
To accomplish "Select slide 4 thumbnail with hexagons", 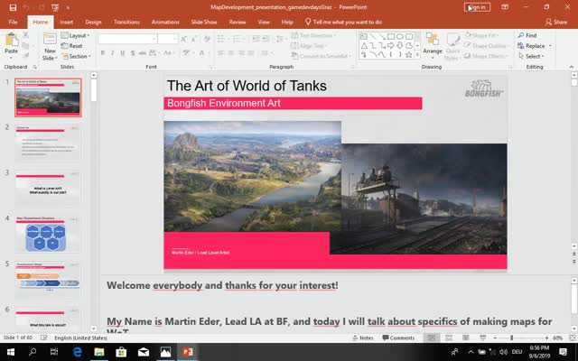I will click(x=48, y=235).
